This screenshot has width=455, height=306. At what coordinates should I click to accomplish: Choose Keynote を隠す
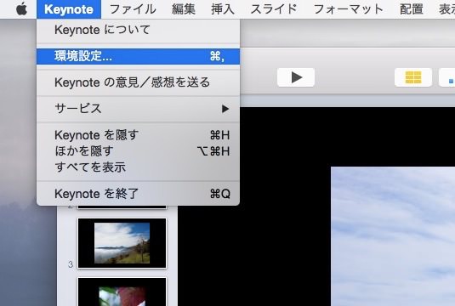[x=138, y=135]
